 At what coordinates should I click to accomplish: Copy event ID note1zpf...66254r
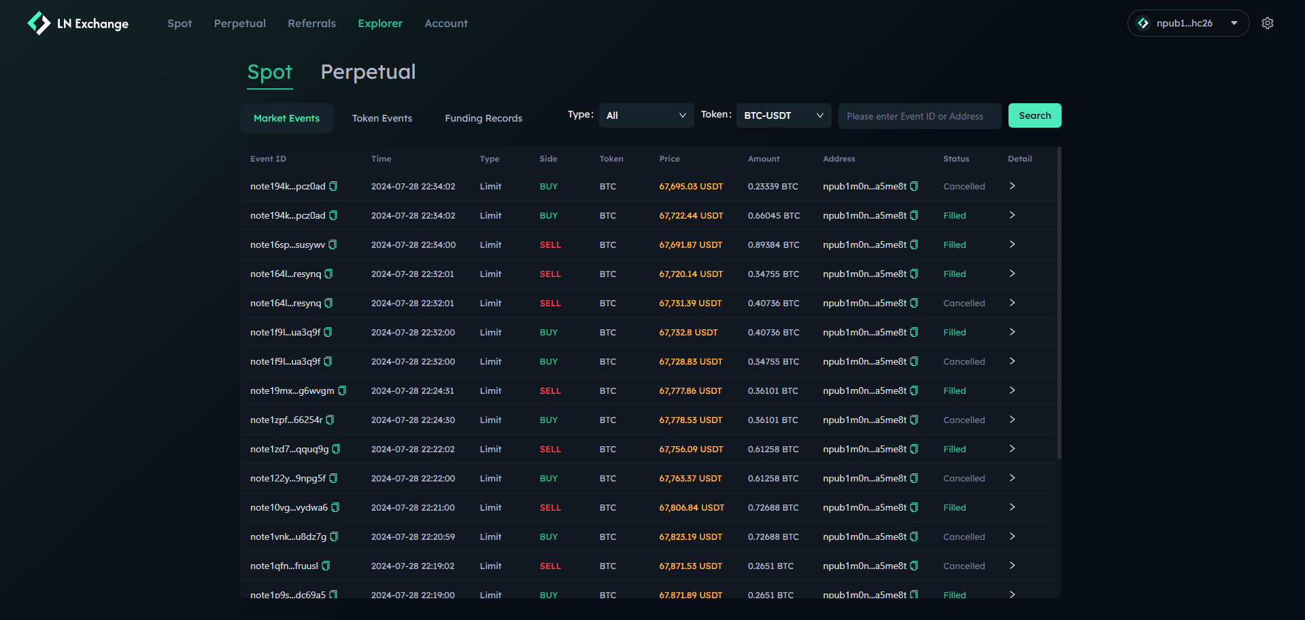[330, 420]
